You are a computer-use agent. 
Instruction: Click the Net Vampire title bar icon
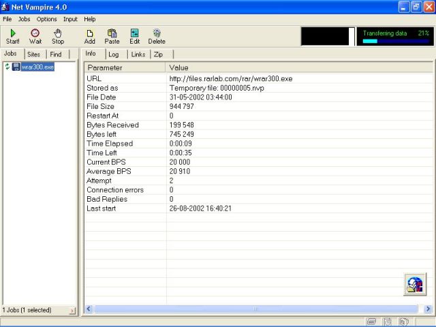[5, 7]
